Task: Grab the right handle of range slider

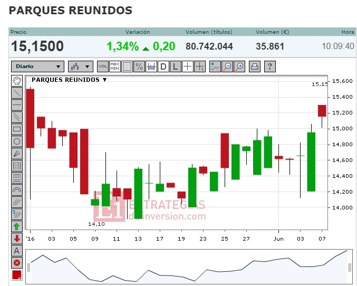Action: 350,268
